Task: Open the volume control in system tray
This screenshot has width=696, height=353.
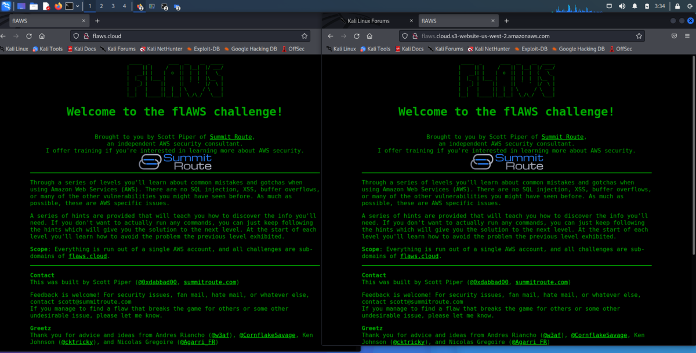Action: tap(622, 6)
